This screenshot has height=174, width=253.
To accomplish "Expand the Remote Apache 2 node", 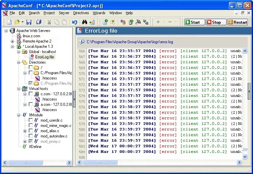I will coord(13,41).
